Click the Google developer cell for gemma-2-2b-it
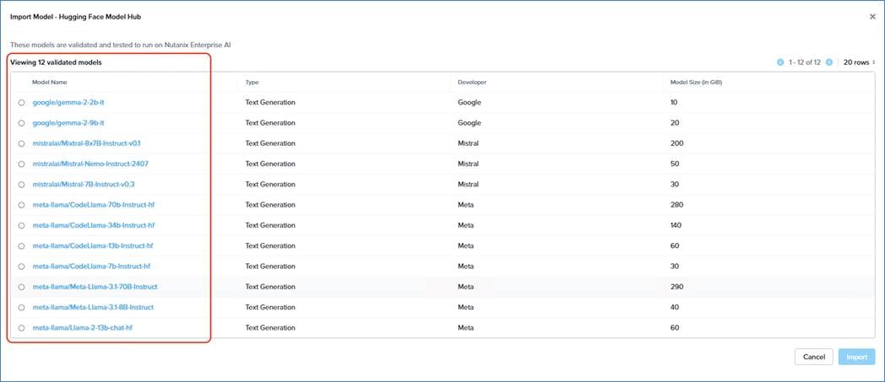This screenshot has width=885, height=382. 470,103
